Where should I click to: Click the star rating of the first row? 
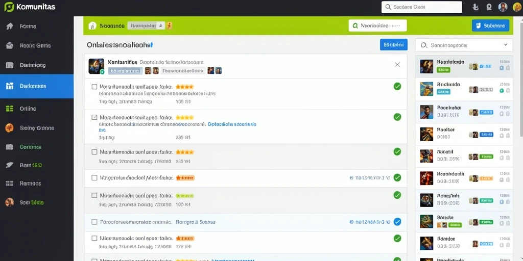184,87
